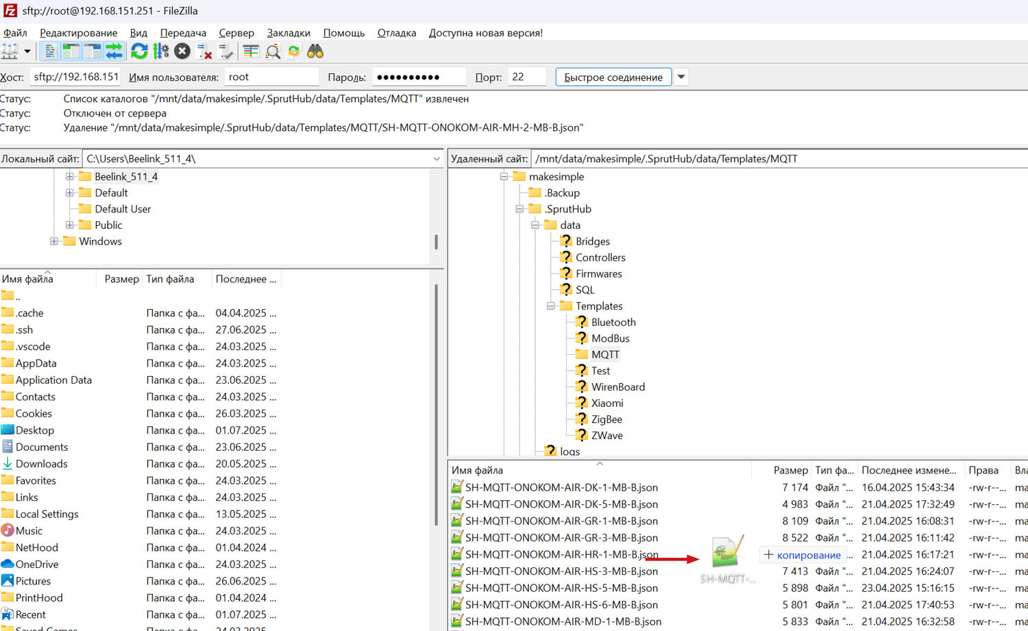Select the Firmwares remote folder
Screen dimensions: 1028x631
598,273
